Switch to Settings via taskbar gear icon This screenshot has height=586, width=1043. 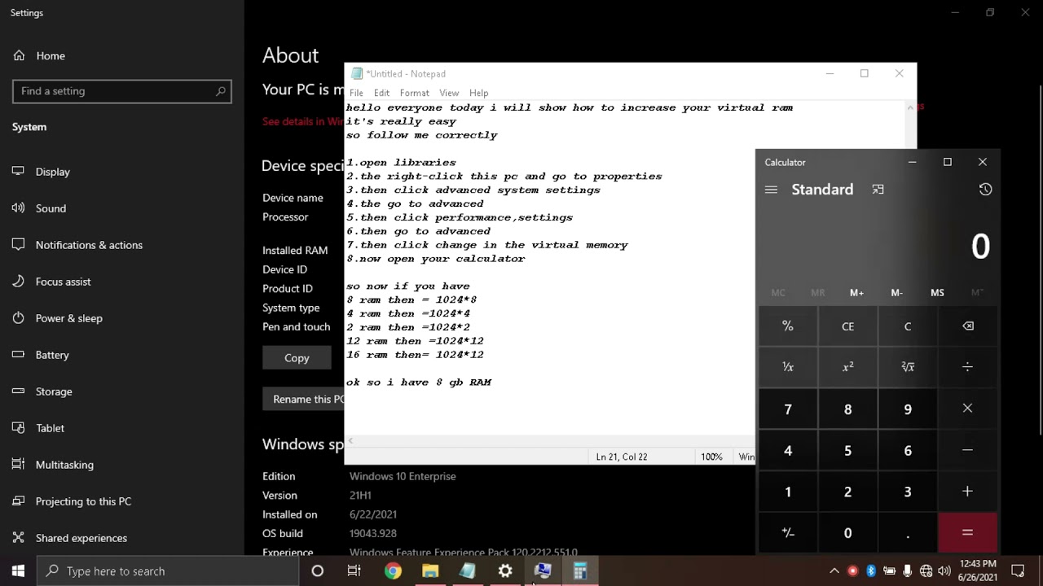(505, 571)
